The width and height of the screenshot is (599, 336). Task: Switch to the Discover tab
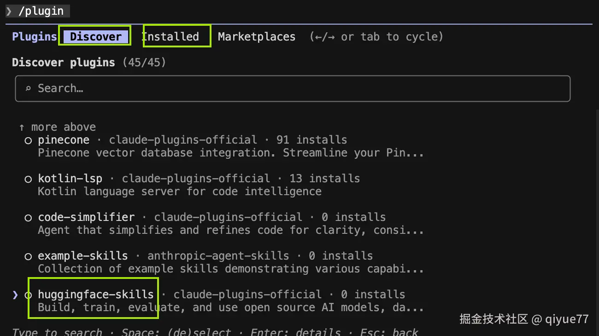95,37
